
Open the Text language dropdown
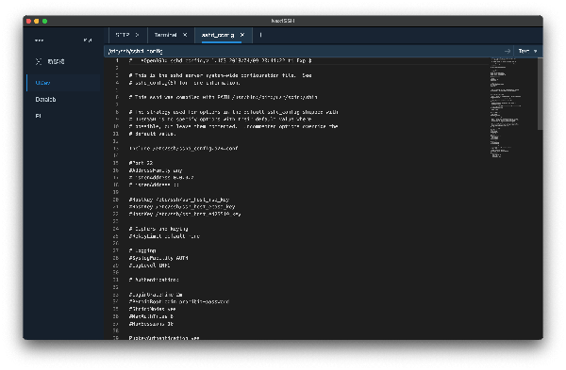tap(527, 51)
